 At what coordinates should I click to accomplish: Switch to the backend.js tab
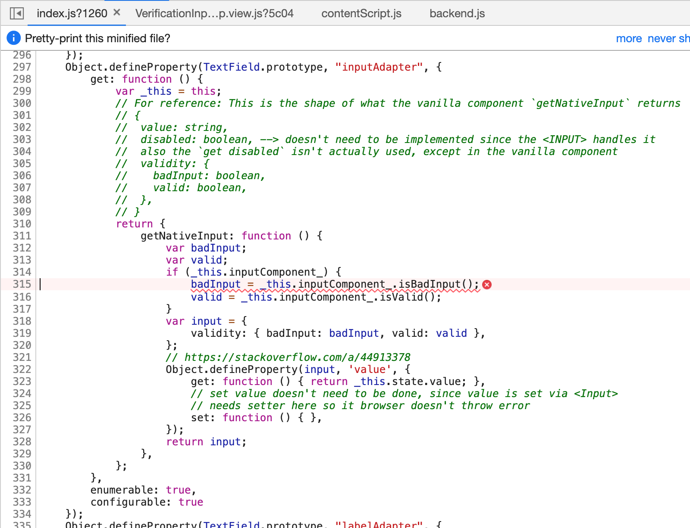(457, 13)
